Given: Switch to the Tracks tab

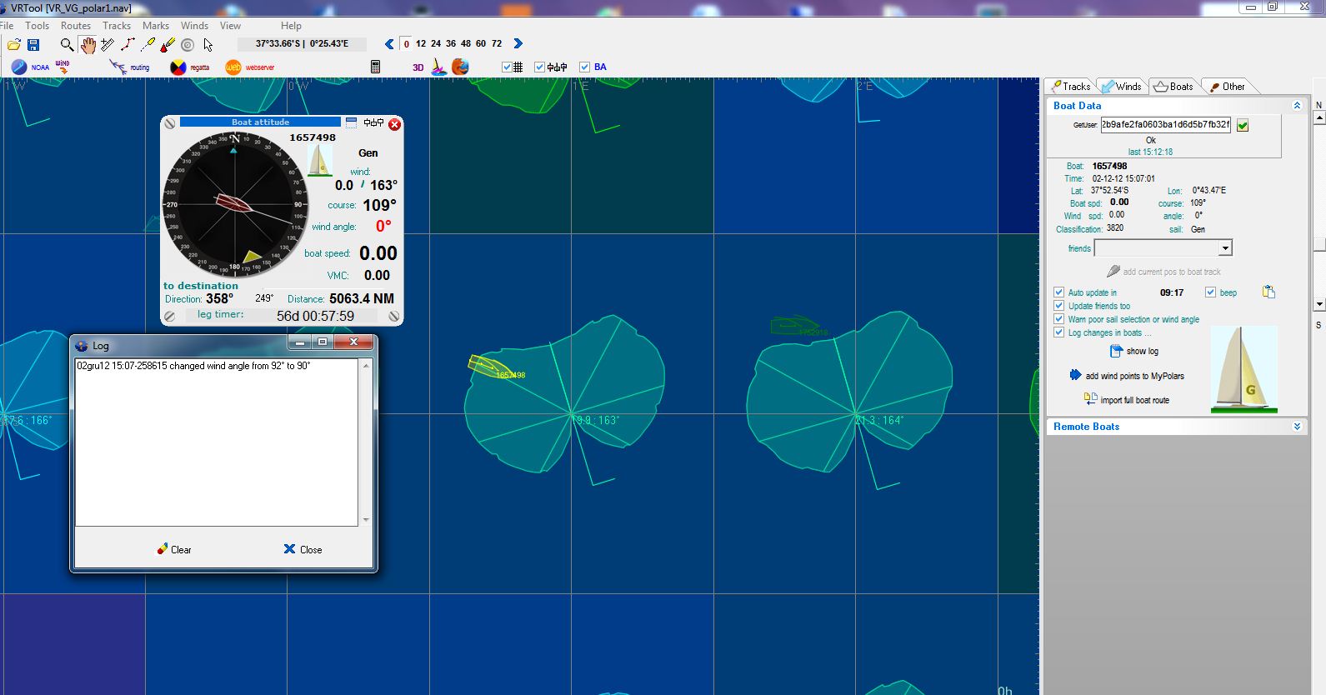Looking at the screenshot, I should pyautogui.click(x=1070, y=87).
